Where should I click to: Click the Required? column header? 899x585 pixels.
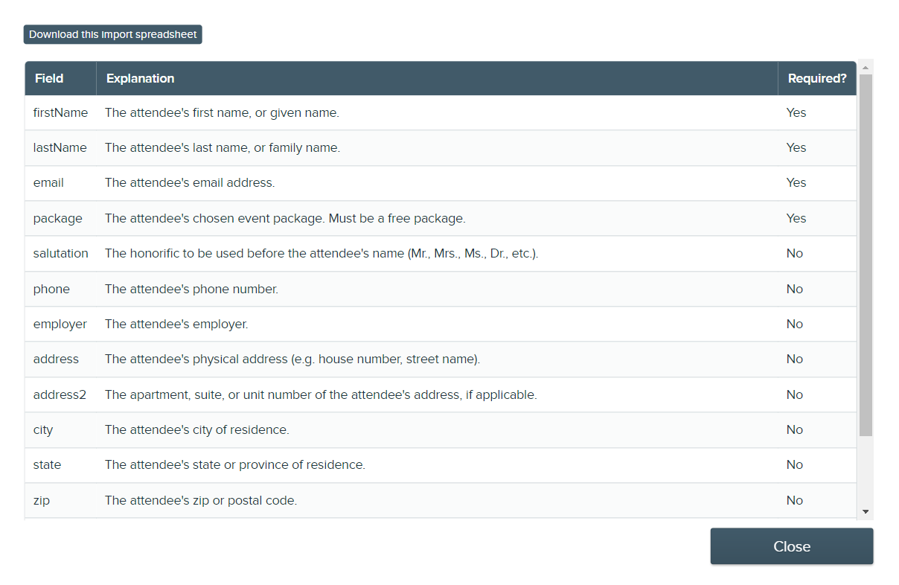click(817, 78)
